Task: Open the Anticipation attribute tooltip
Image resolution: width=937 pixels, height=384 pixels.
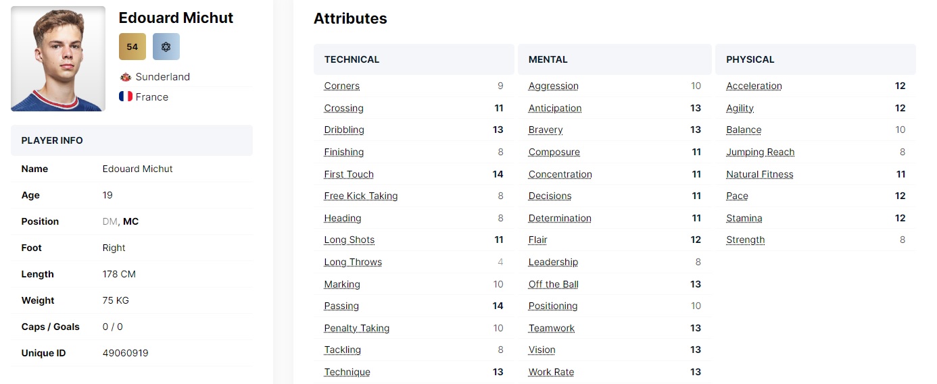Action: point(555,108)
